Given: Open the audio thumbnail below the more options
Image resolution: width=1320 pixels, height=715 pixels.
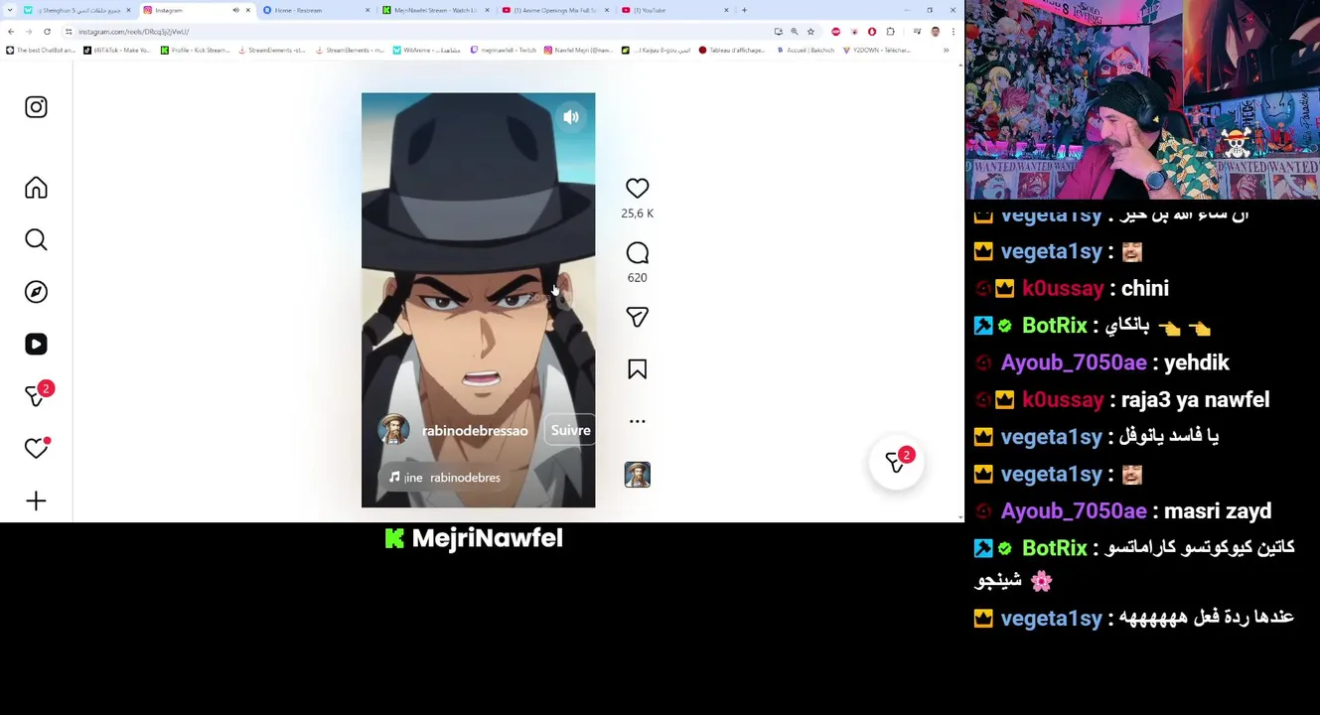Looking at the screenshot, I should (637, 475).
